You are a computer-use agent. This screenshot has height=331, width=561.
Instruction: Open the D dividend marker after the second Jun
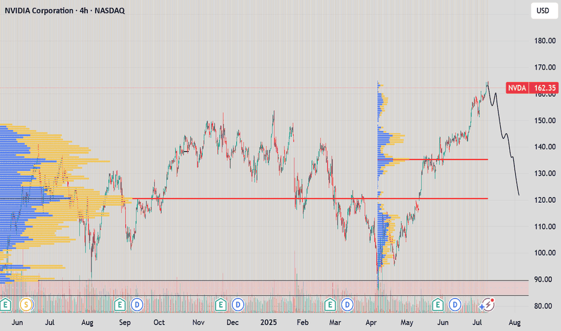(454, 305)
